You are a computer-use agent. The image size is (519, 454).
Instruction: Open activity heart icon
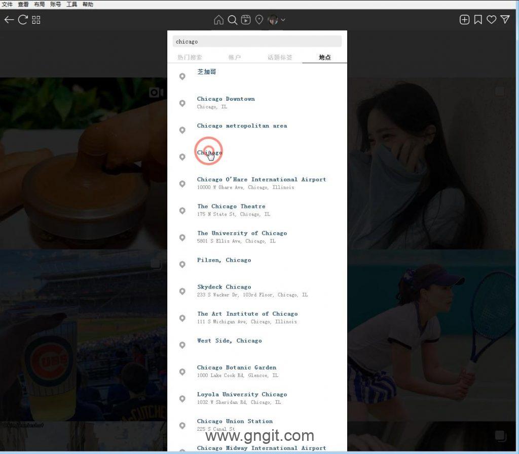tap(491, 20)
